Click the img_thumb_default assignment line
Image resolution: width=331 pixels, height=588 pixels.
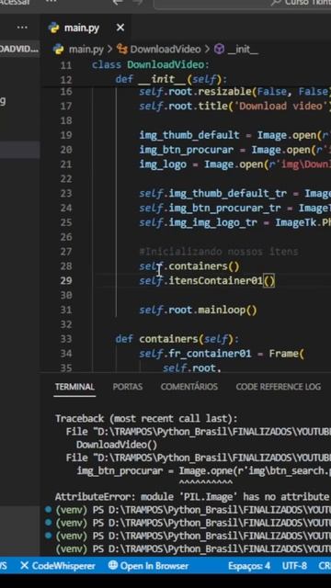235,135
